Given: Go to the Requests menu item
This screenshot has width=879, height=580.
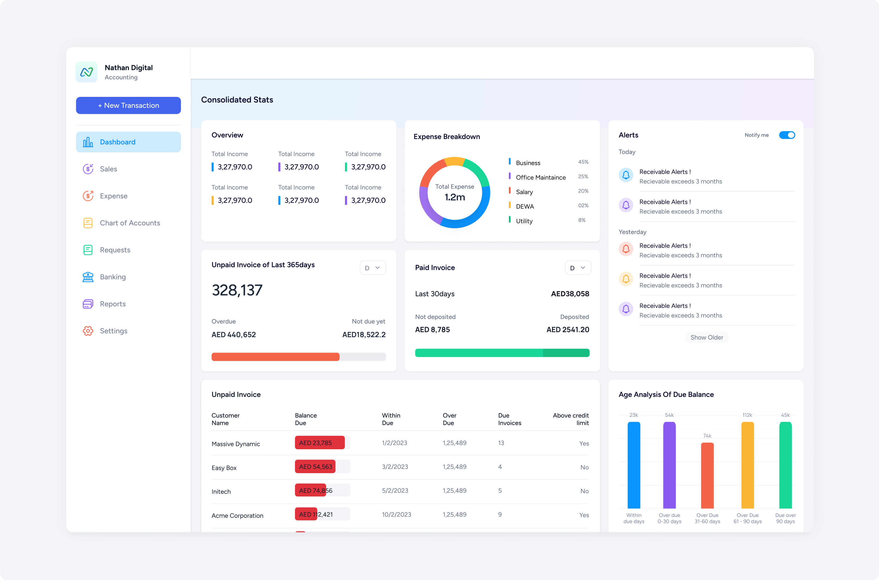Looking at the screenshot, I should pyautogui.click(x=115, y=250).
